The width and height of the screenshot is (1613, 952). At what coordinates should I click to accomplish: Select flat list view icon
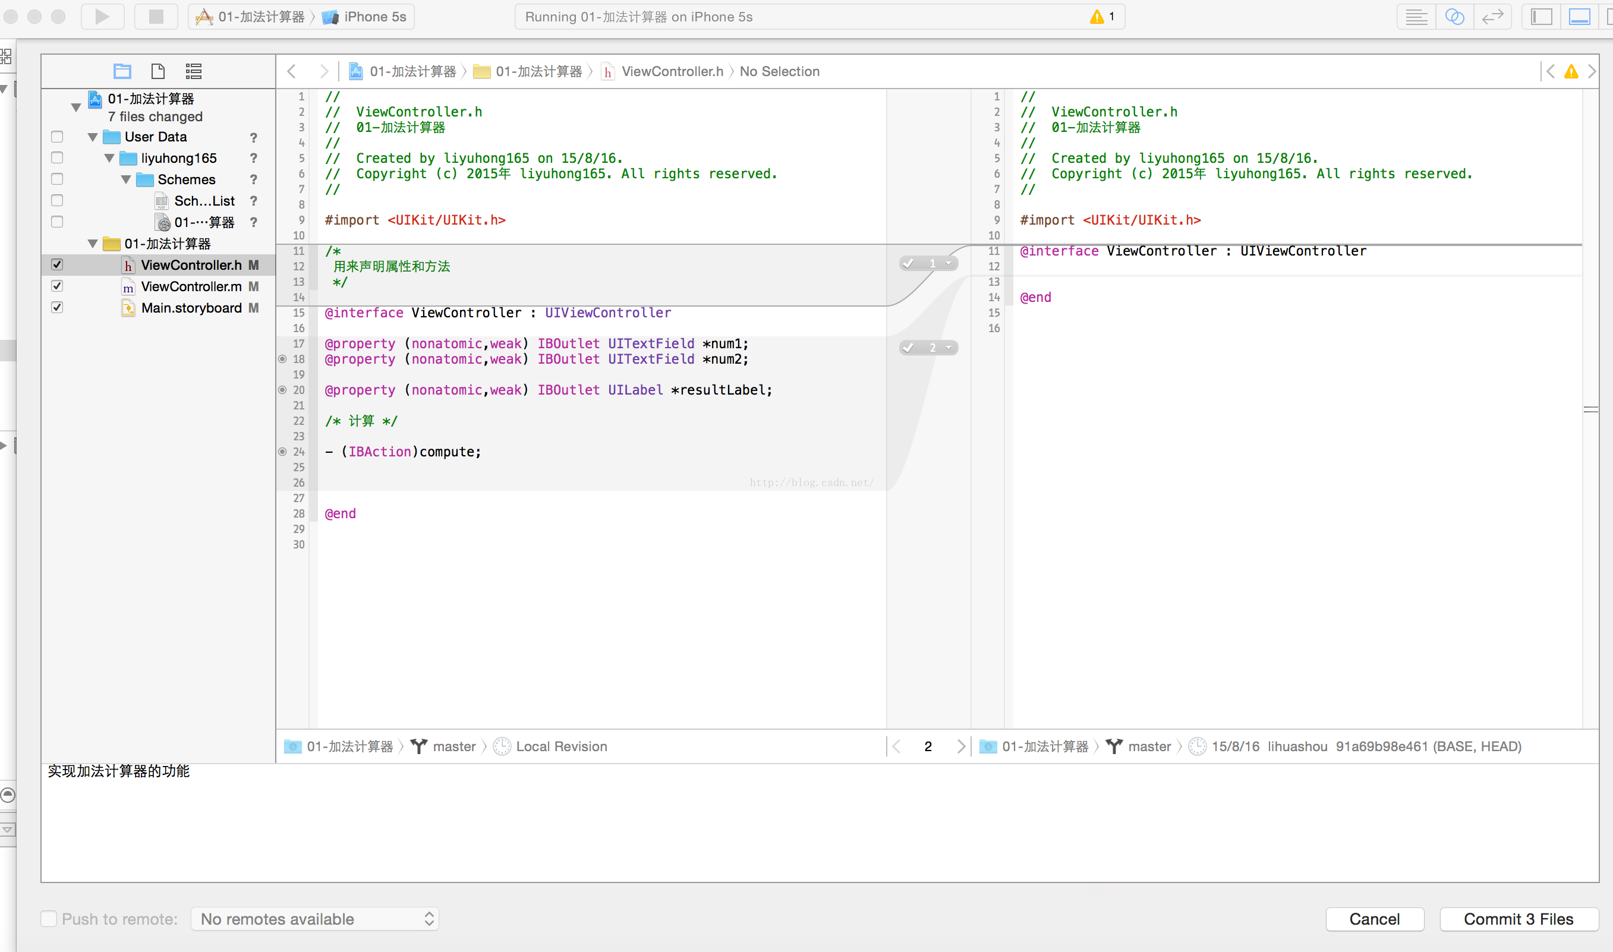click(194, 71)
